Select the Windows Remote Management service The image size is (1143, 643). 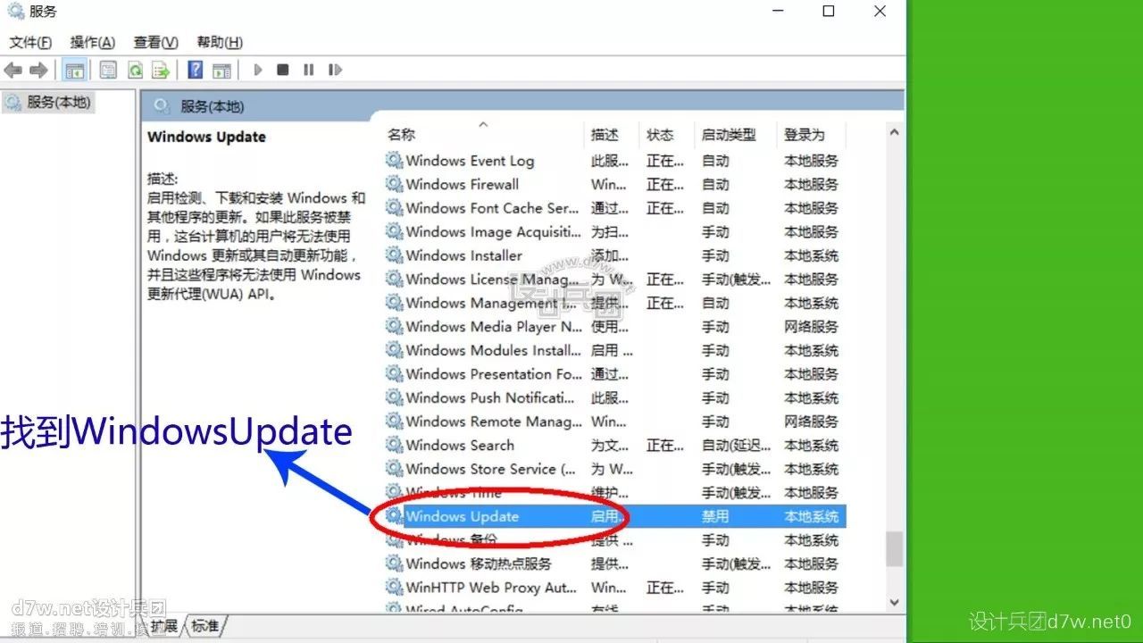(x=615, y=422)
